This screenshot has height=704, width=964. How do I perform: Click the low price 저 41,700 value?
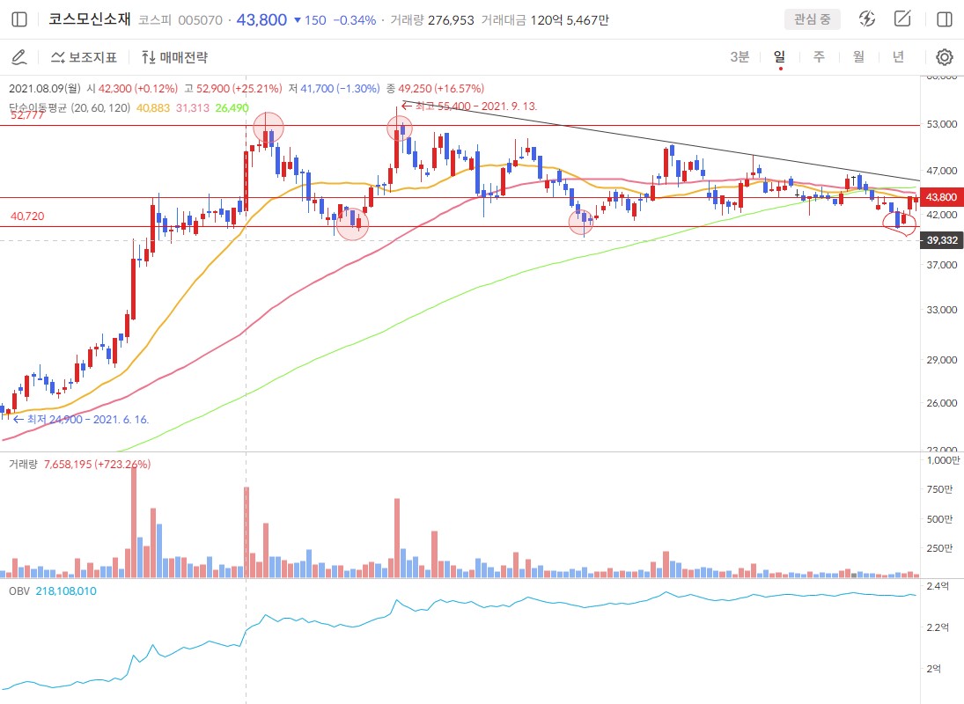pyautogui.click(x=335, y=89)
